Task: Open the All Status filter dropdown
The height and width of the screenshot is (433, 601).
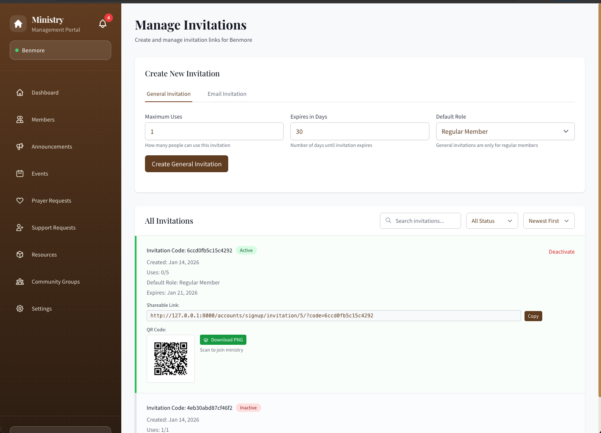Action: pyautogui.click(x=492, y=221)
